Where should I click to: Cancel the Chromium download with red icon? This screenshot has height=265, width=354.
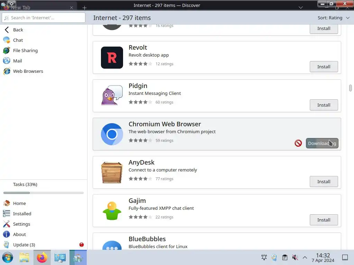pos(298,143)
